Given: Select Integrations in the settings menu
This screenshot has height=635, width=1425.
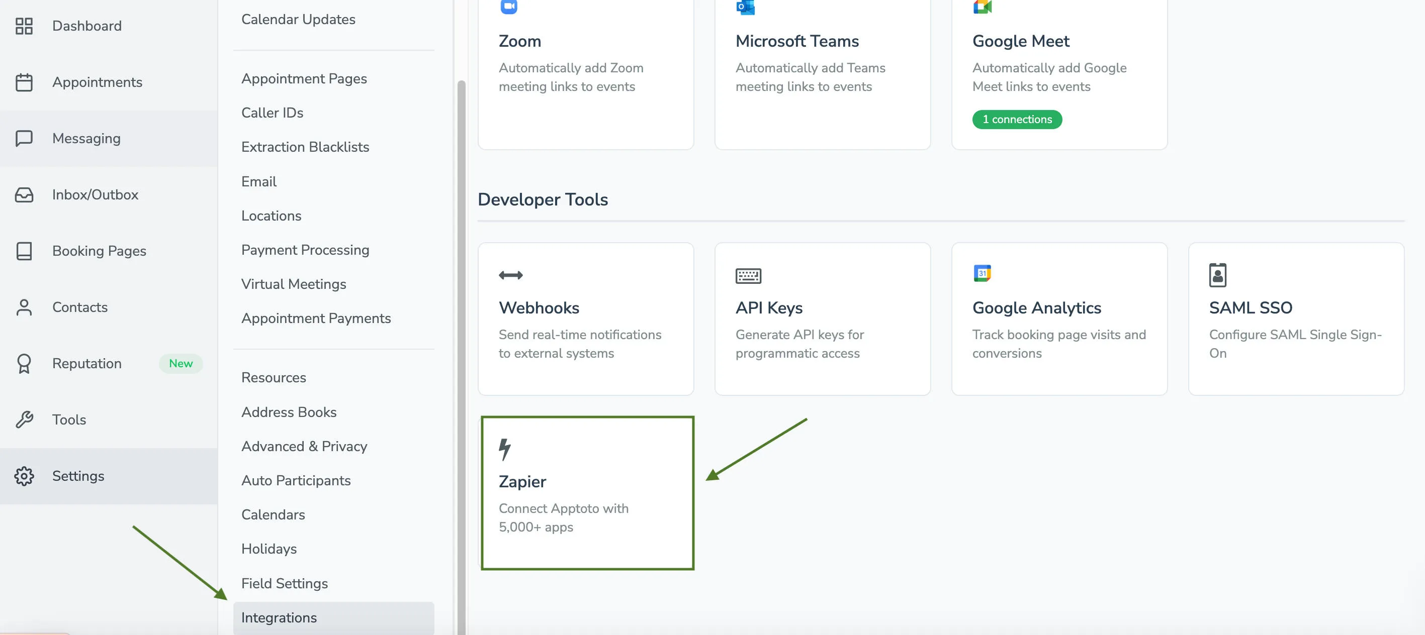Looking at the screenshot, I should click(x=280, y=618).
